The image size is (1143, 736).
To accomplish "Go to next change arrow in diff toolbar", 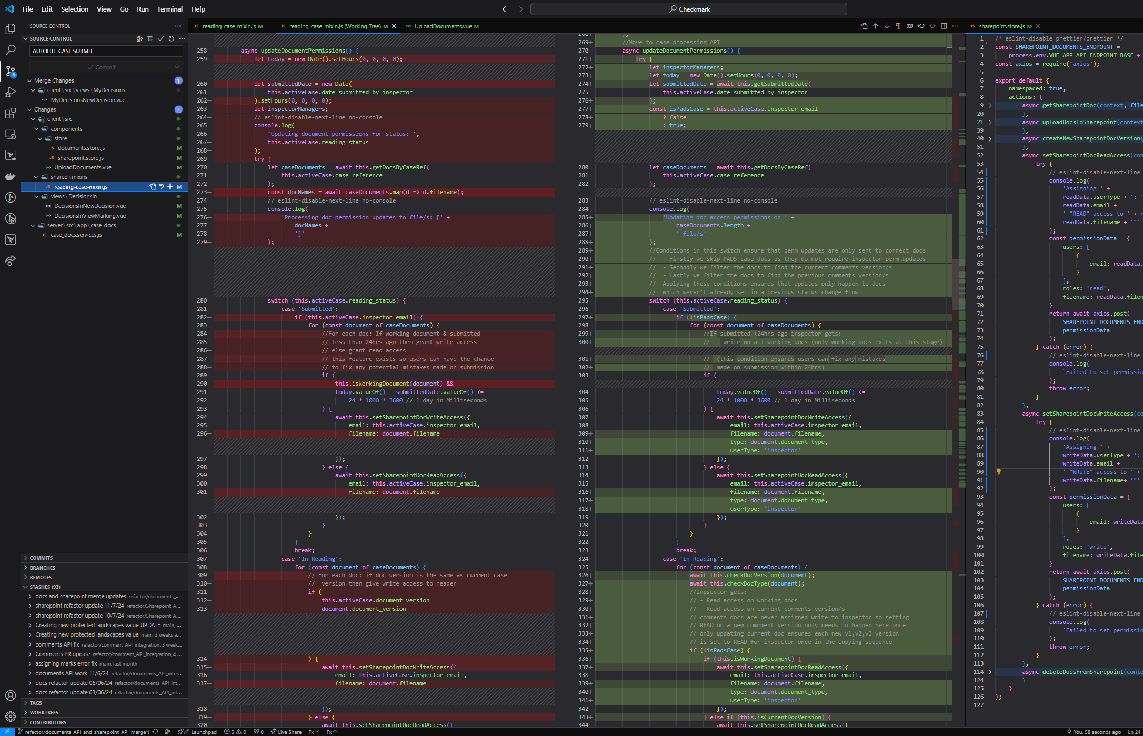I will pos(887,26).
